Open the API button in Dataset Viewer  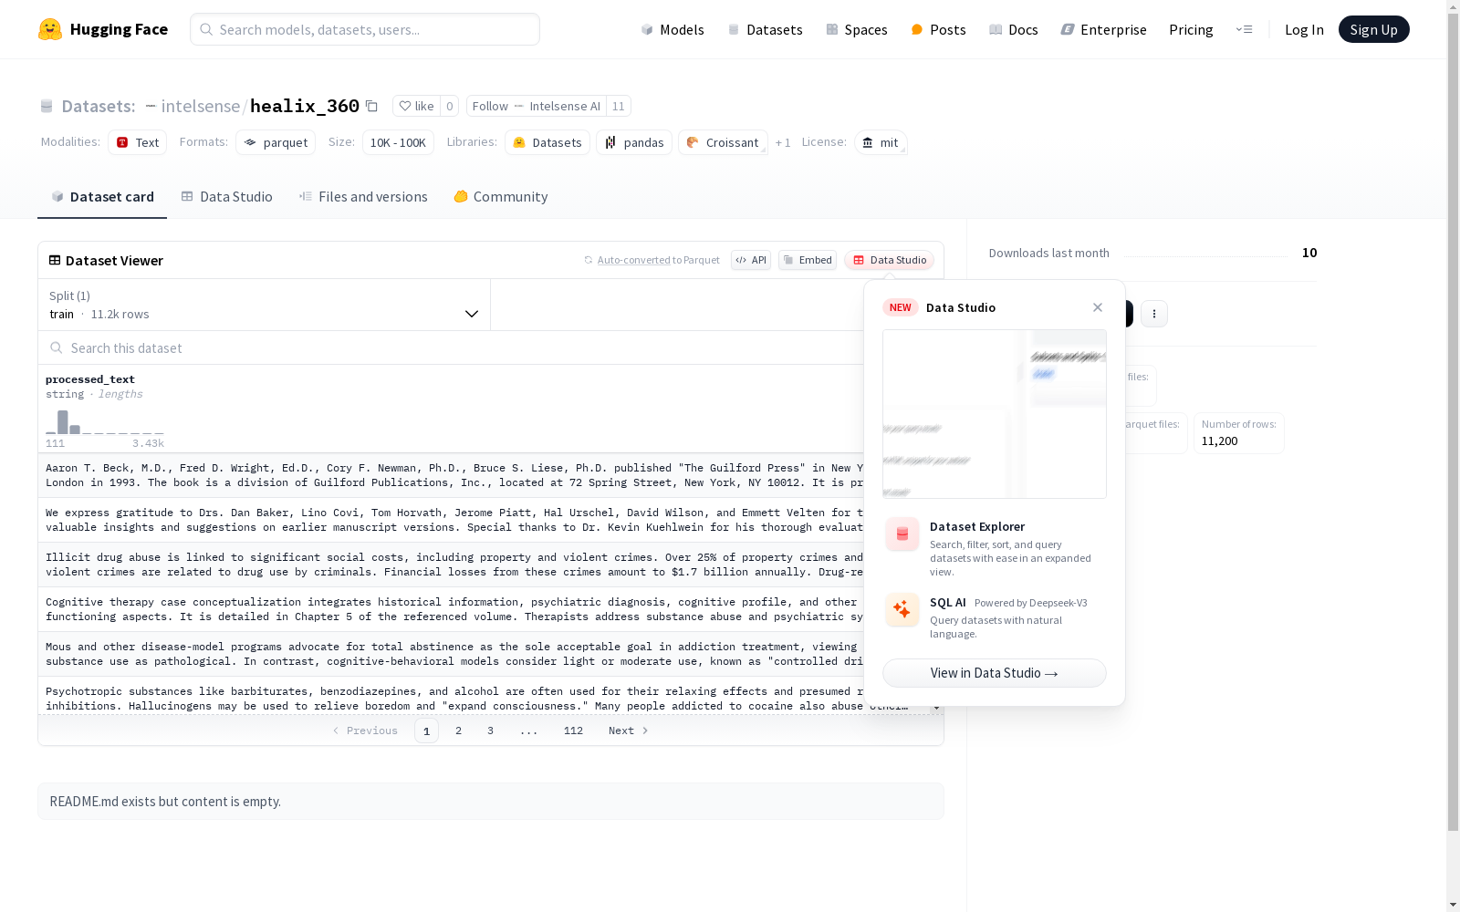[751, 260]
